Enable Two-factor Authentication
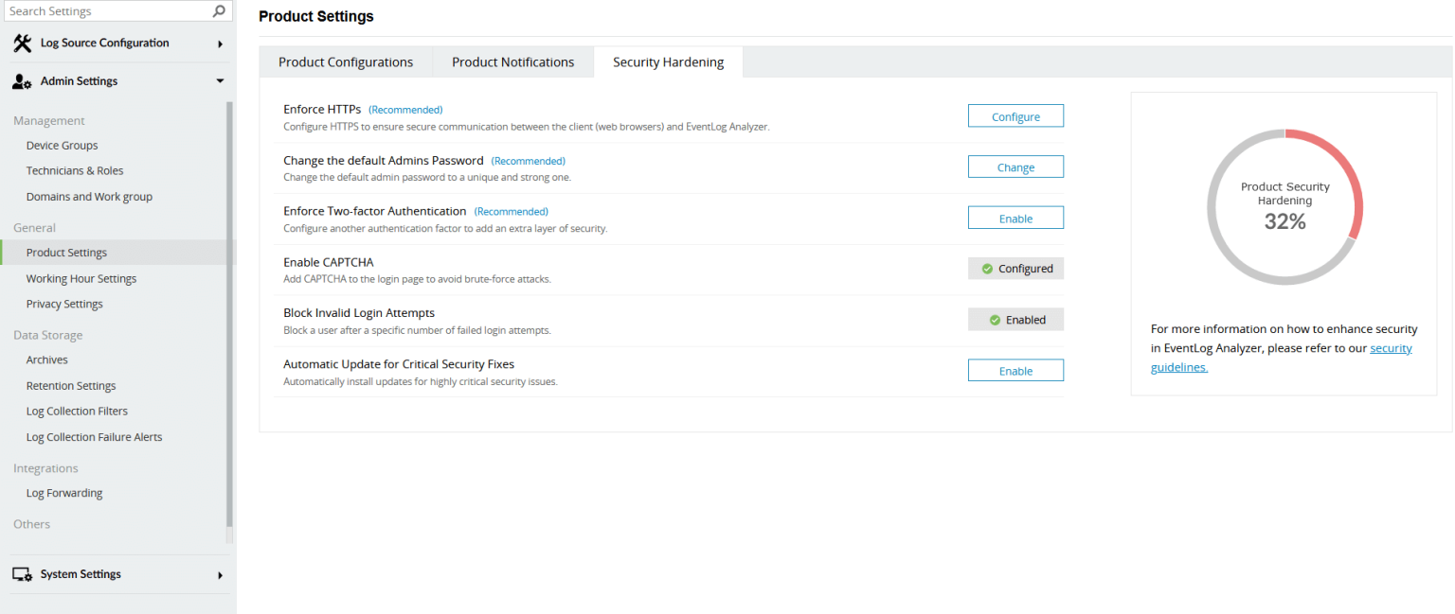Screen dimensions: 1455x614 point(1015,219)
